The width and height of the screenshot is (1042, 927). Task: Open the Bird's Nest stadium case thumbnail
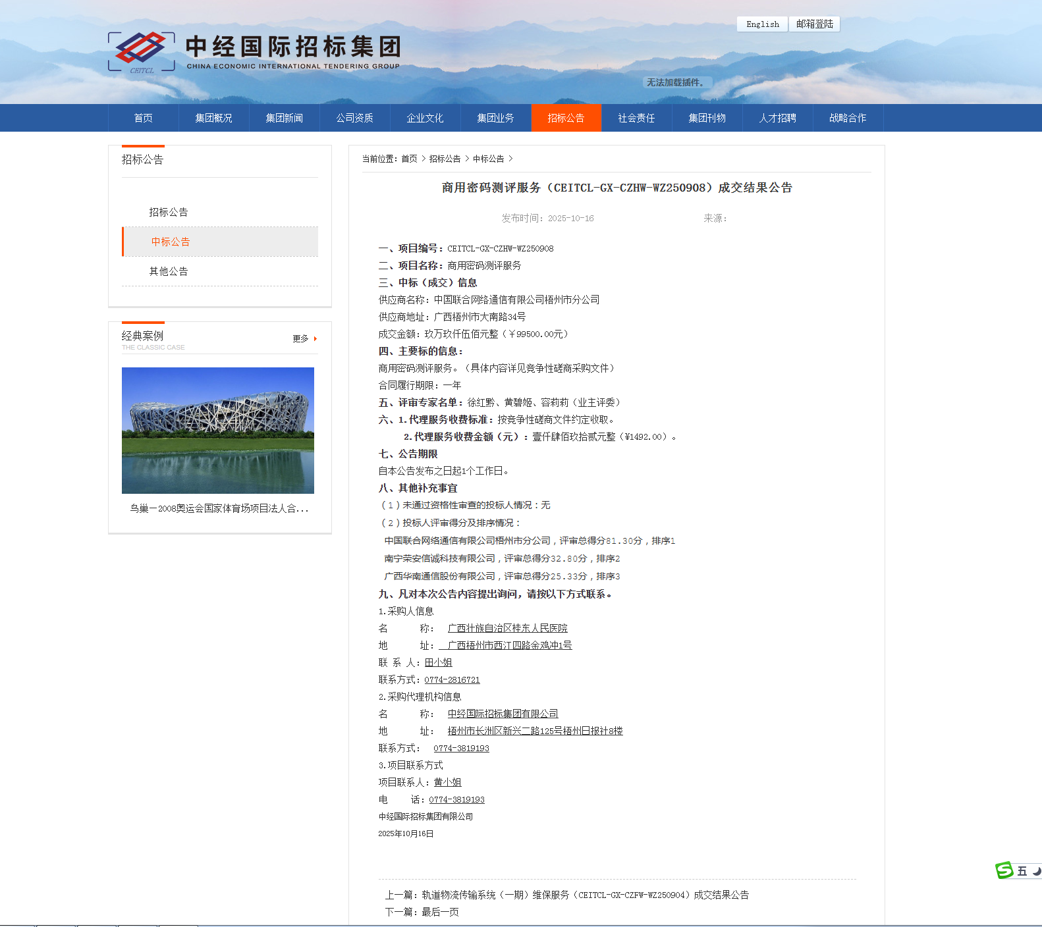(218, 430)
